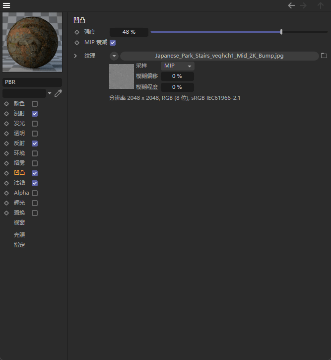Image resolution: width=331 pixels, height=360 pixels.
Task: Click keyframe diamond beside MIP 衰减
Action: tap(77, 43)
